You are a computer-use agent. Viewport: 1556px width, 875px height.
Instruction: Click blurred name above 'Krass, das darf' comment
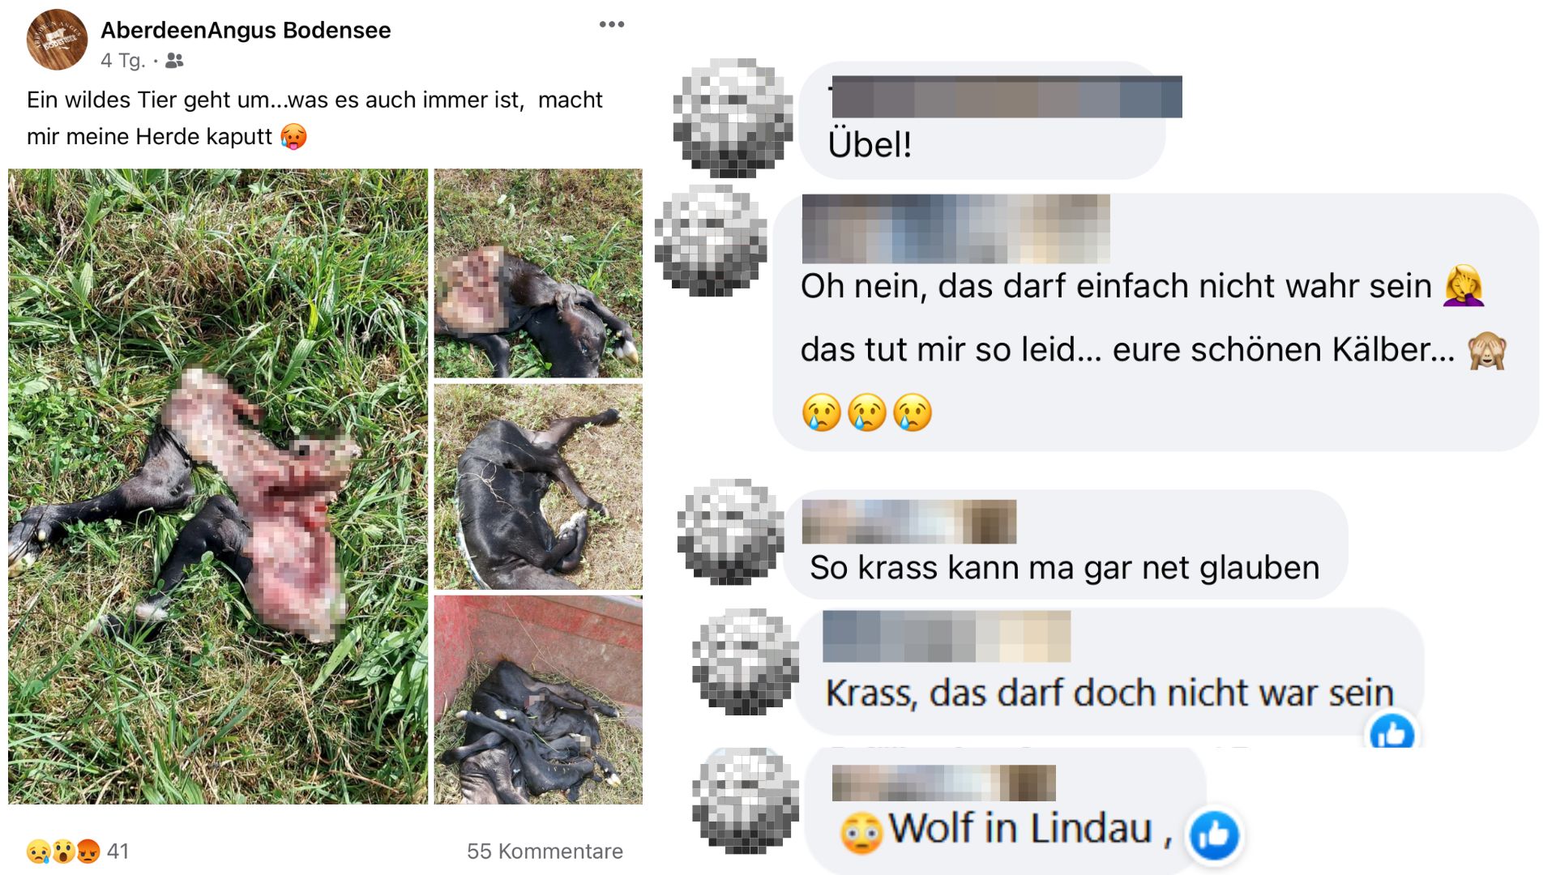click(x=947, y=637)
